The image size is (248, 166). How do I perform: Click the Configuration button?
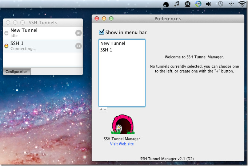(x=17, y=71)
